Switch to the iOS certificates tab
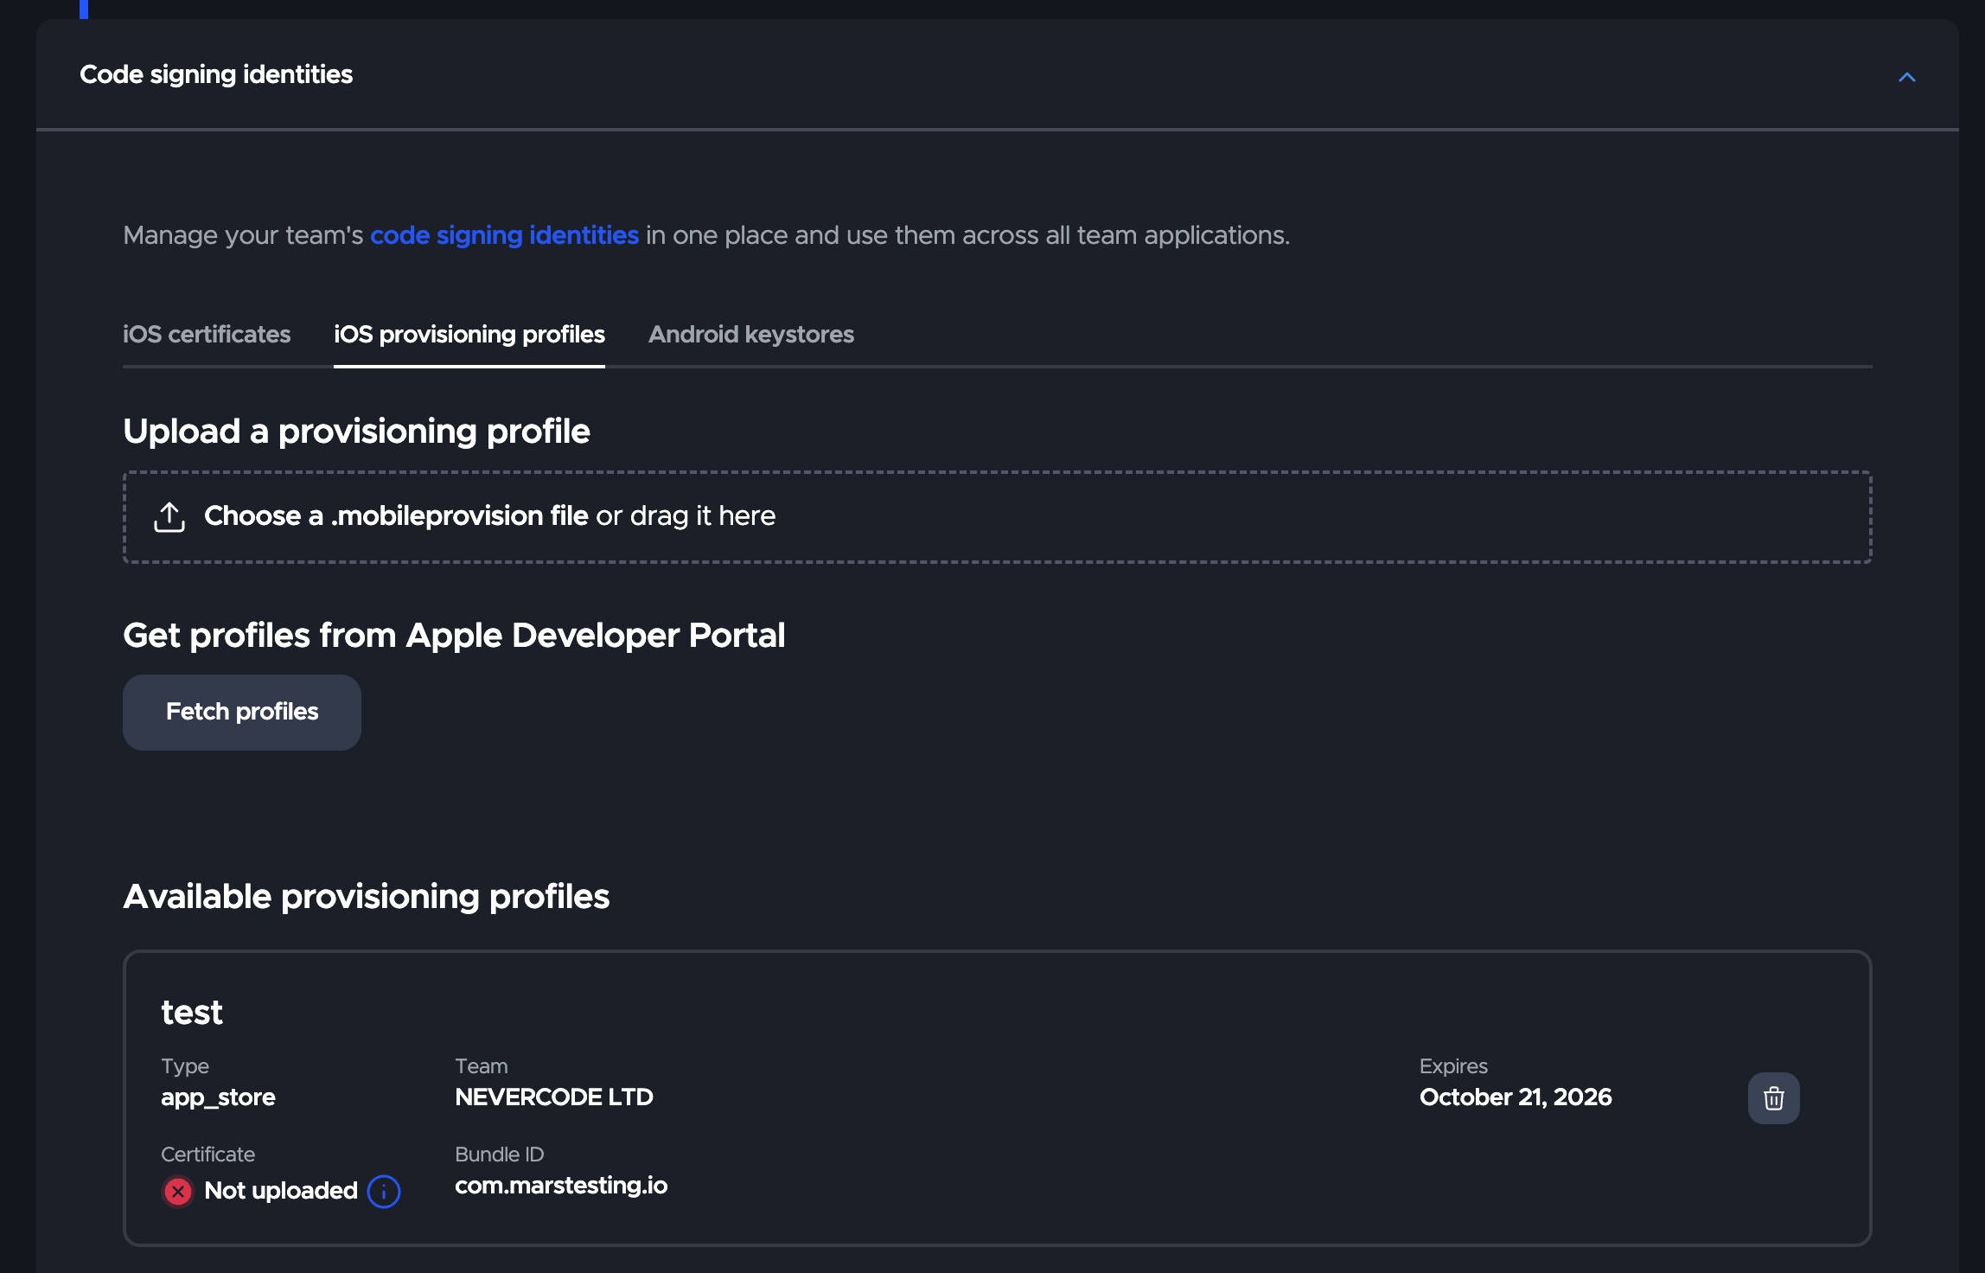Screen dimensions: 1985x1273 pos(207,335)
